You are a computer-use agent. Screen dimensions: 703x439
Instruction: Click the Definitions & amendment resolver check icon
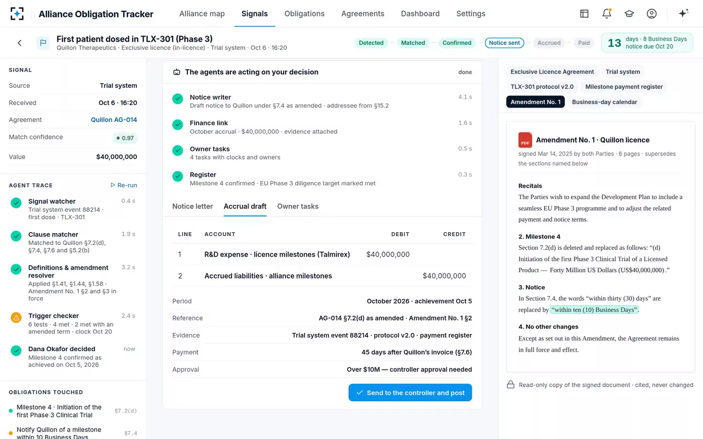(16, 269)
